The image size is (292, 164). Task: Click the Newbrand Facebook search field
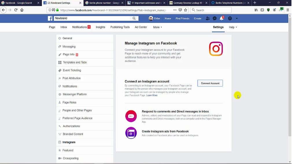[93, 19]
